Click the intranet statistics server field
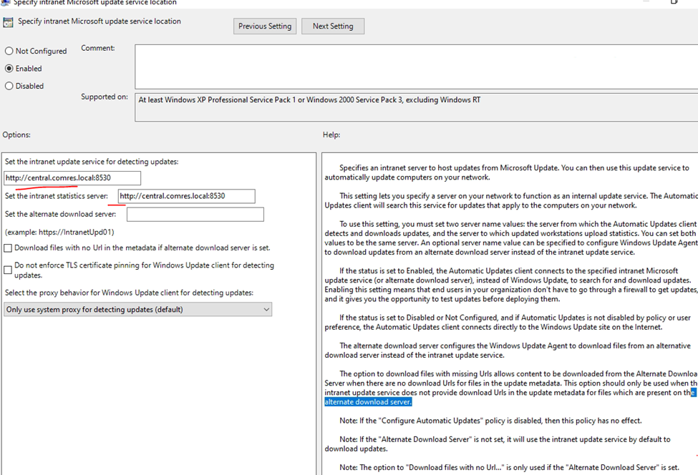 point(186,196)
